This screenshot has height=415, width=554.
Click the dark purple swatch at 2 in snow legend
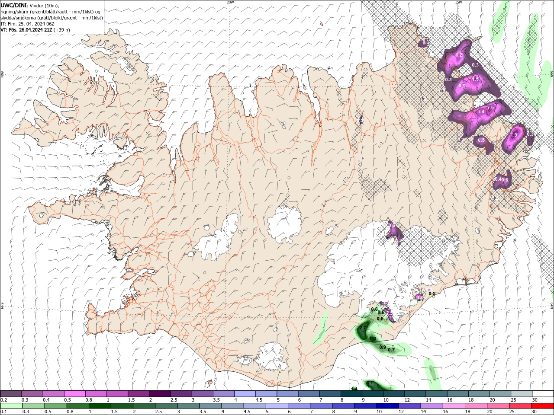159,394
